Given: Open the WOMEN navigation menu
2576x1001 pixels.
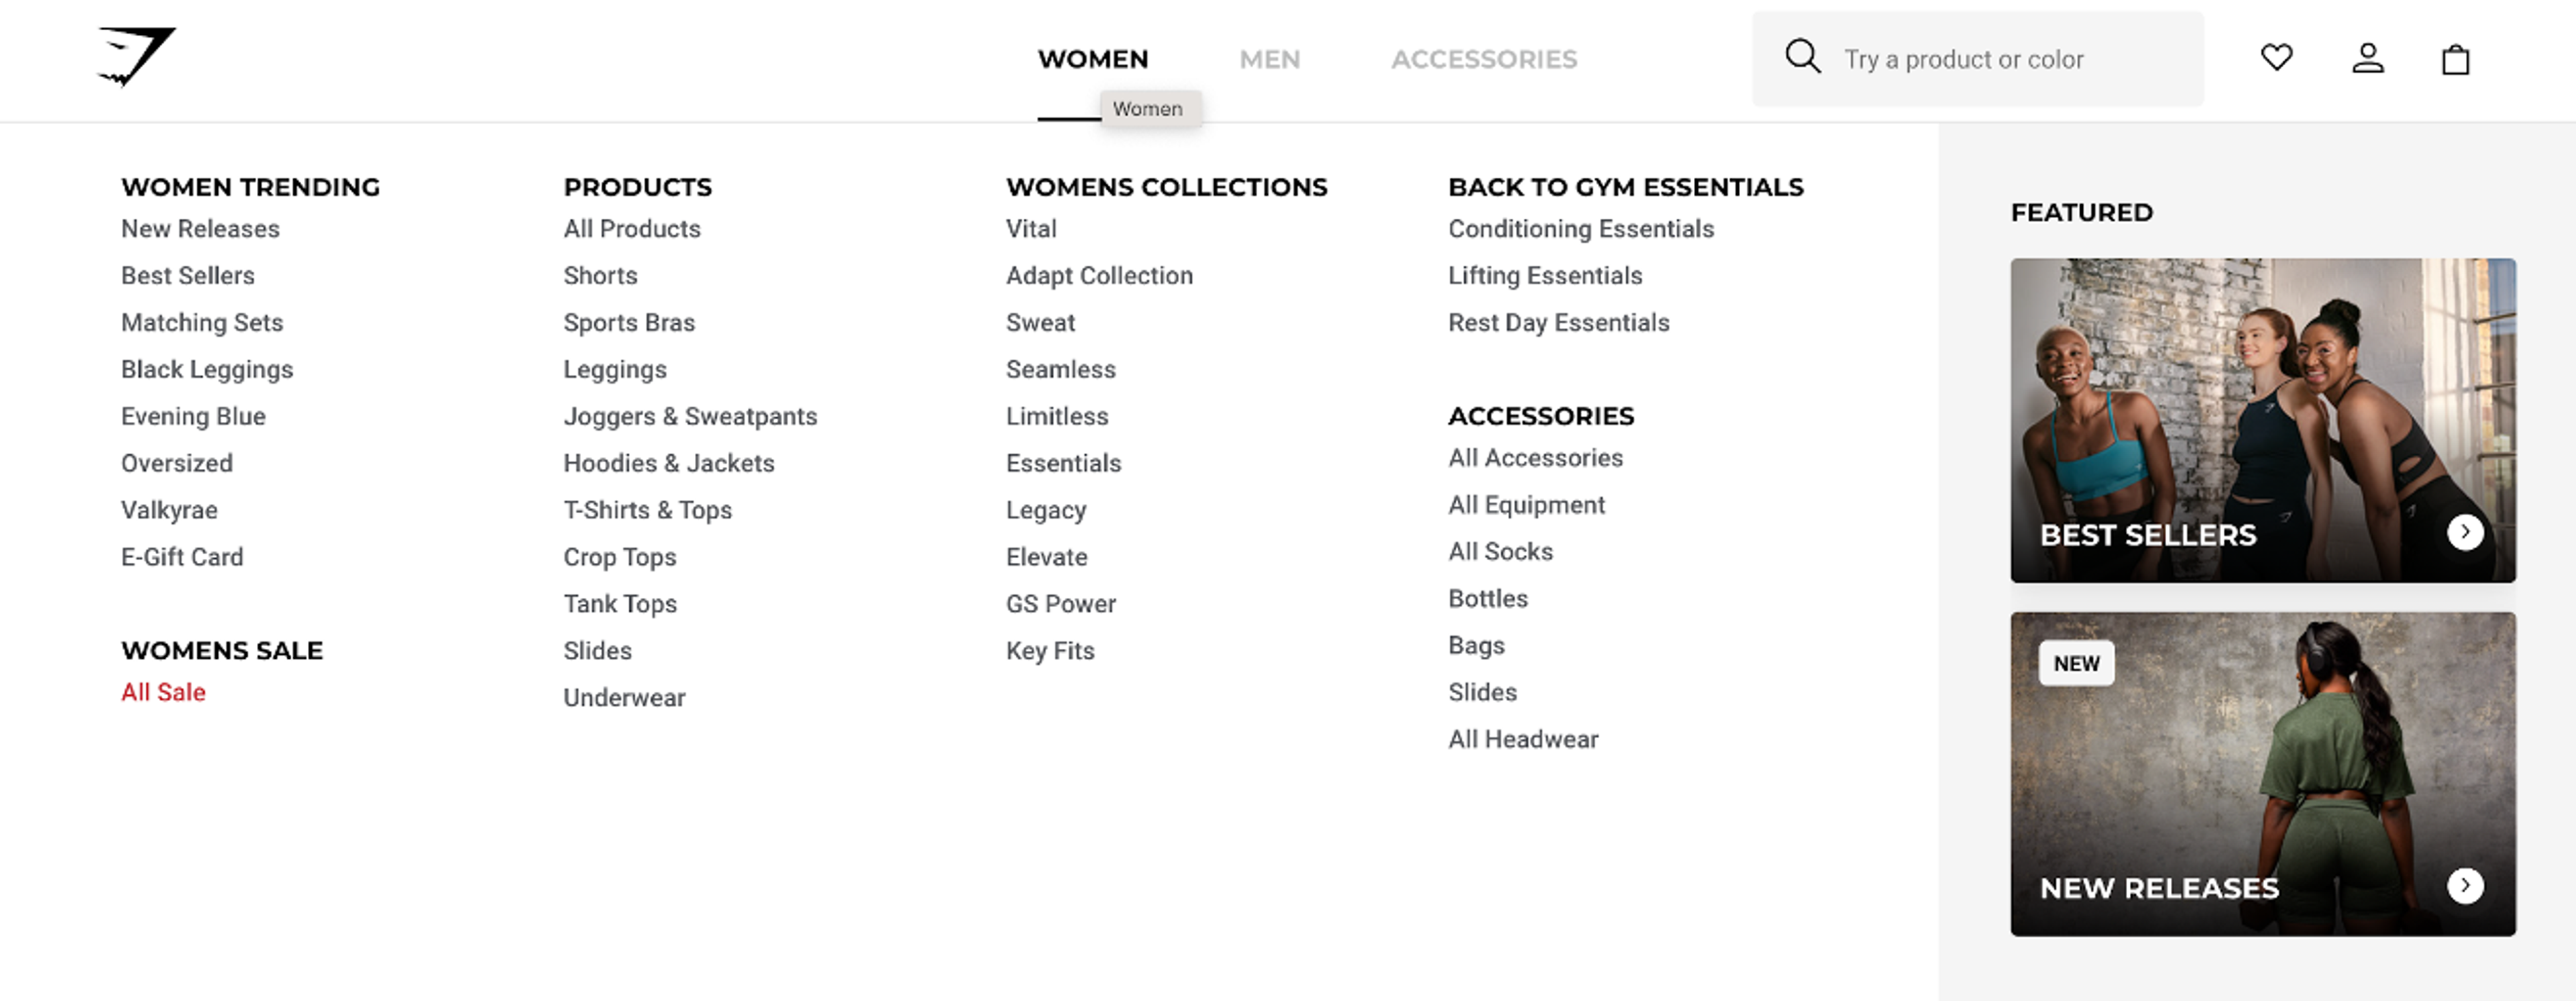Looking at the screenshot, I should [1092, 59].
